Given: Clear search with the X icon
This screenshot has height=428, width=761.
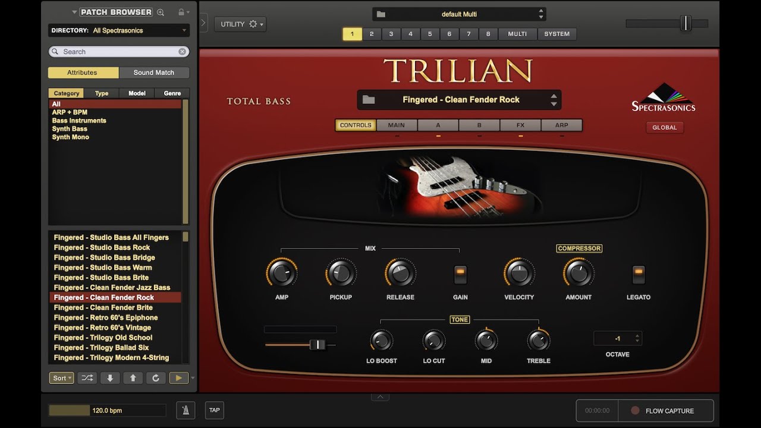Looking at the screenshot, I should pyautogui.click(x=183, y=52).
